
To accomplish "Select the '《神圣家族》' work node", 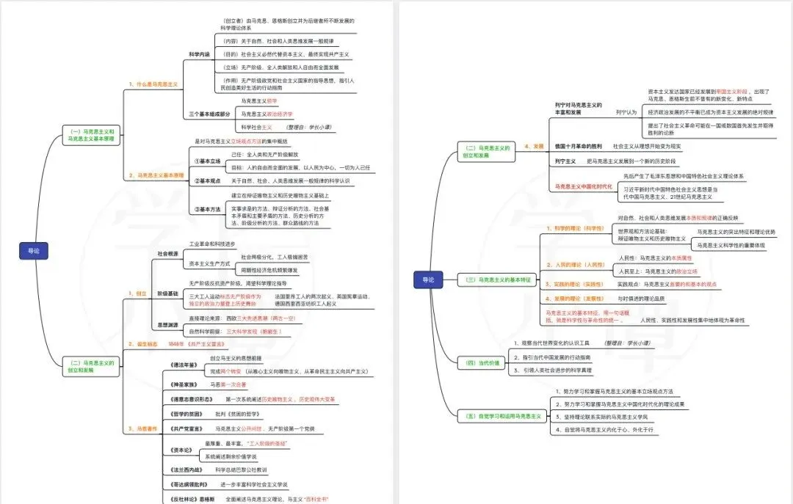I will tap(183, 384).
